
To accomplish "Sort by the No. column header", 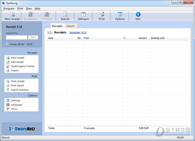I will pyautogui.click(x=74, y=38).
